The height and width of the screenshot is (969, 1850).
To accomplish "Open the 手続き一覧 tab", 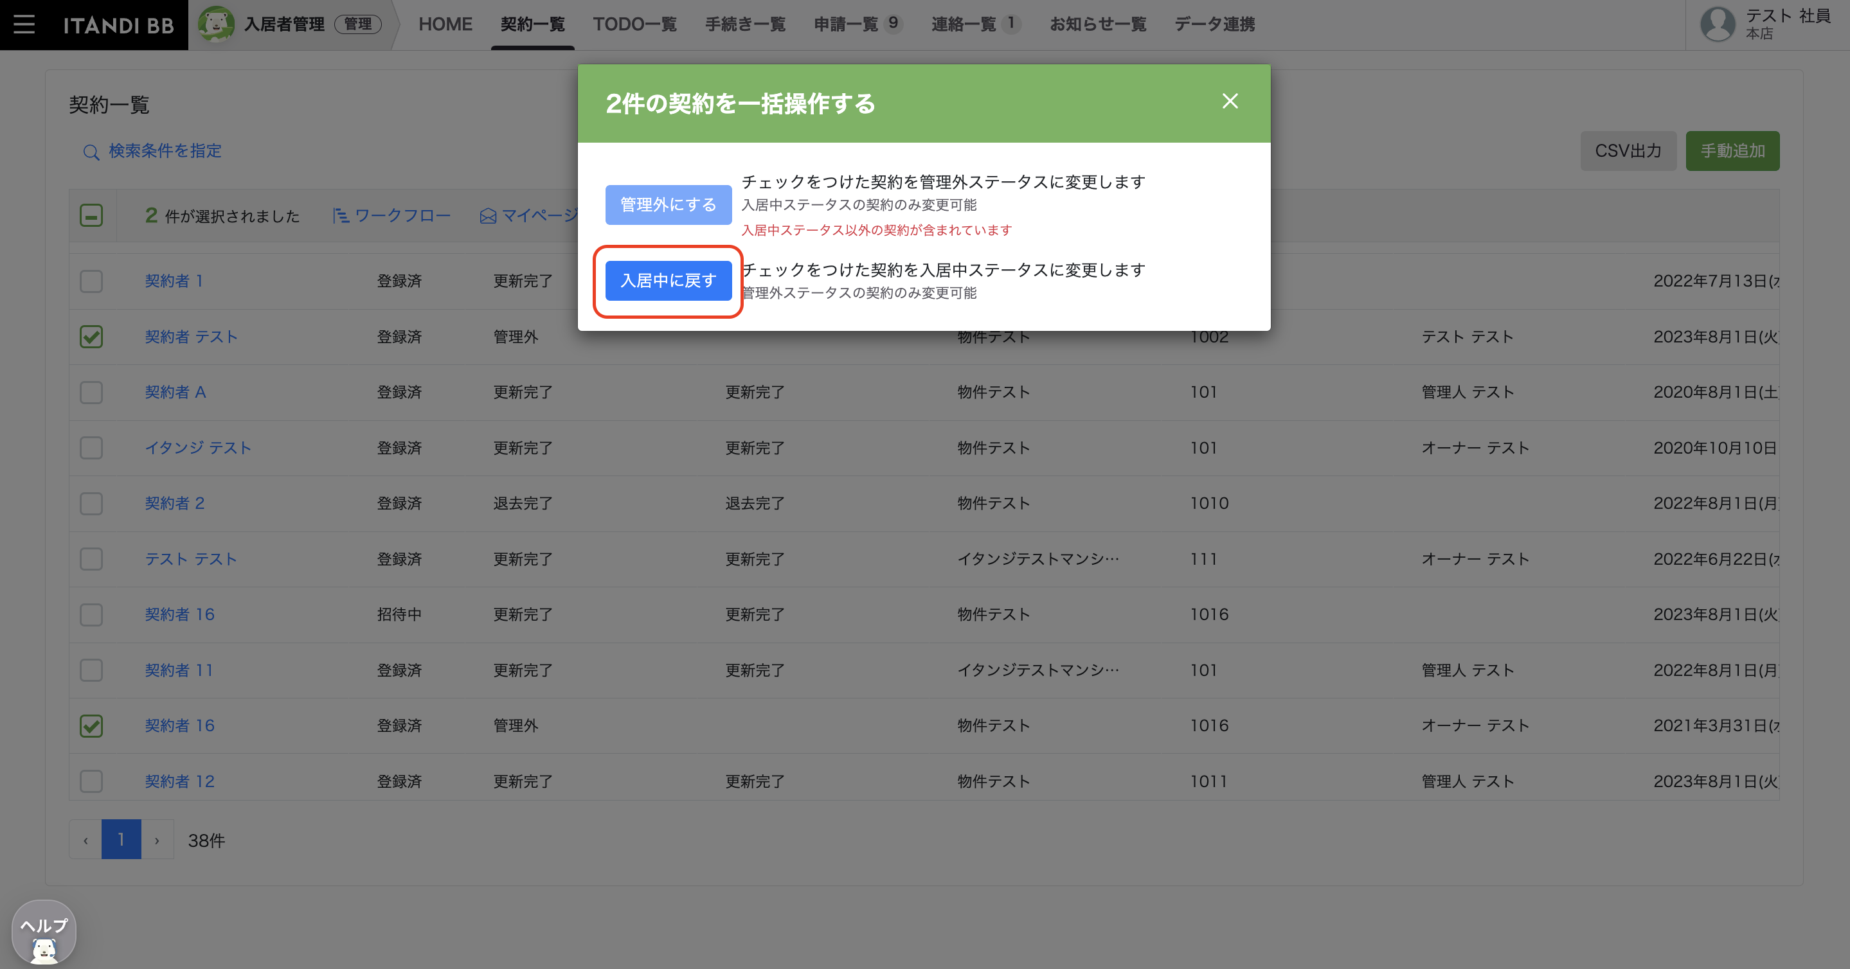I will point(746,24).
